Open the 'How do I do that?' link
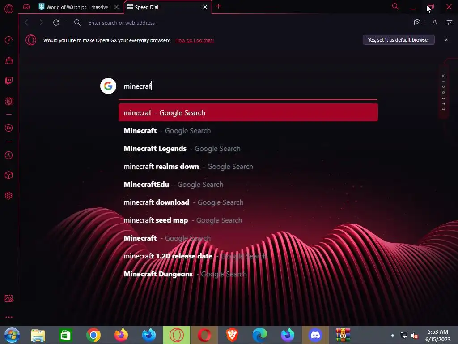 (x=195, y=40)
